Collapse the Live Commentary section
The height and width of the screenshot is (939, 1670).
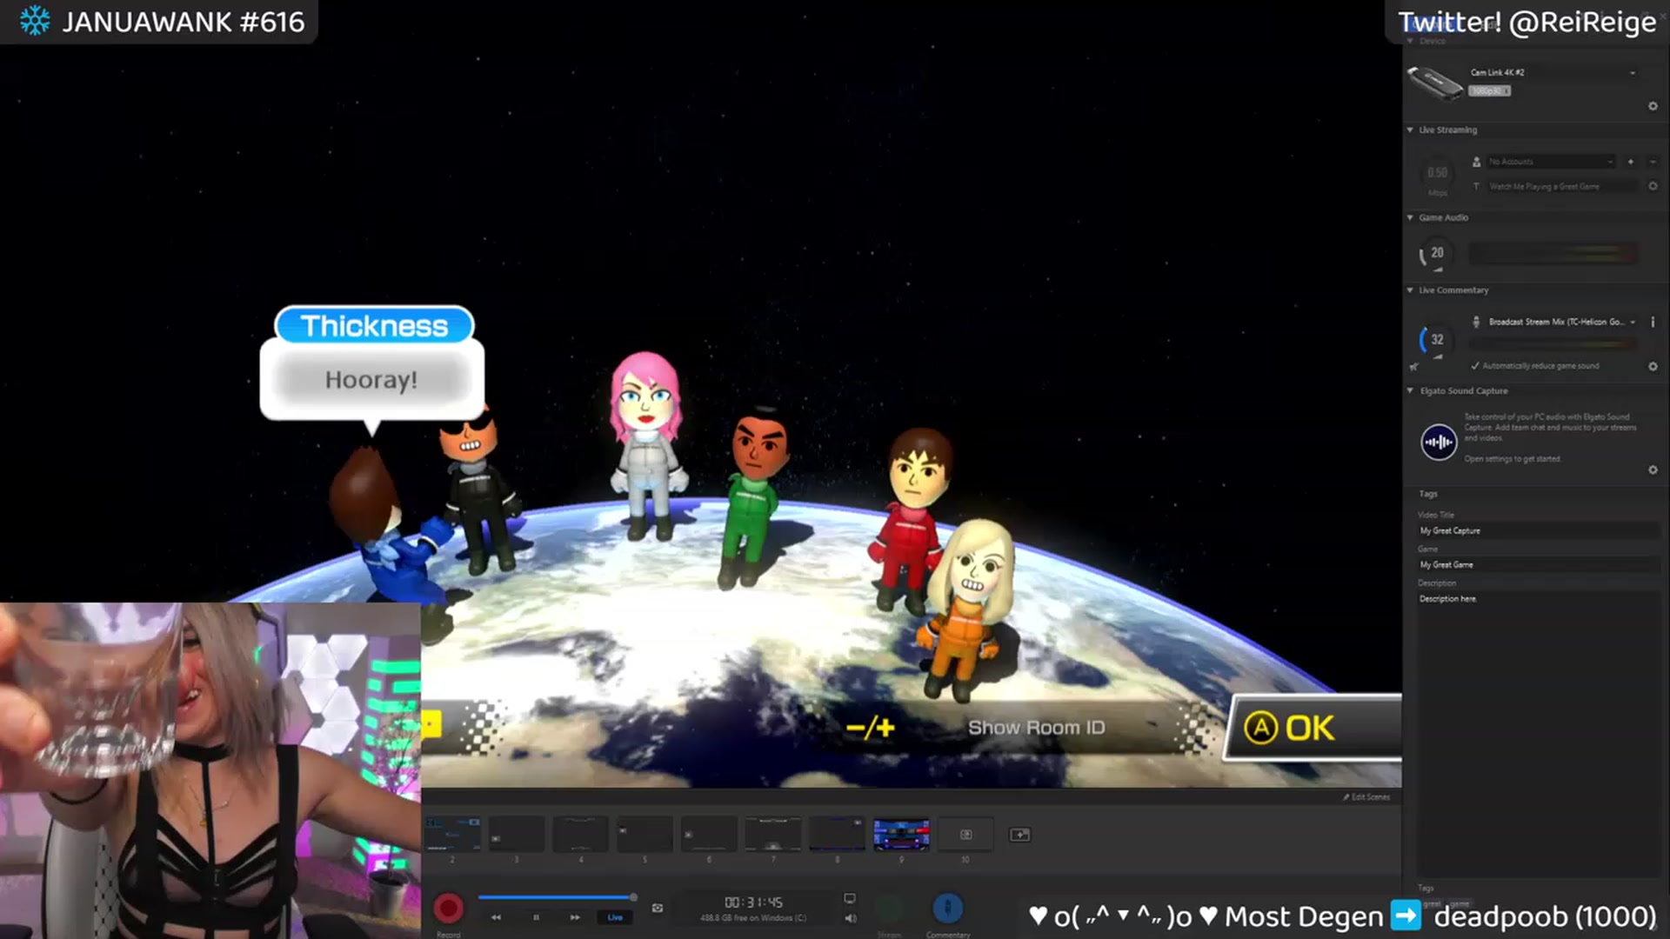[1410, 290]
